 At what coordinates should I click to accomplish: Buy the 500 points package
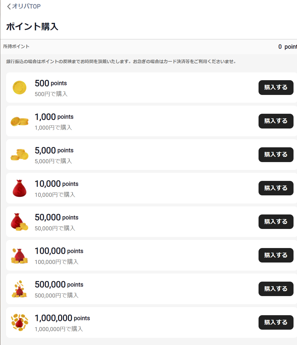click(276, 88)
